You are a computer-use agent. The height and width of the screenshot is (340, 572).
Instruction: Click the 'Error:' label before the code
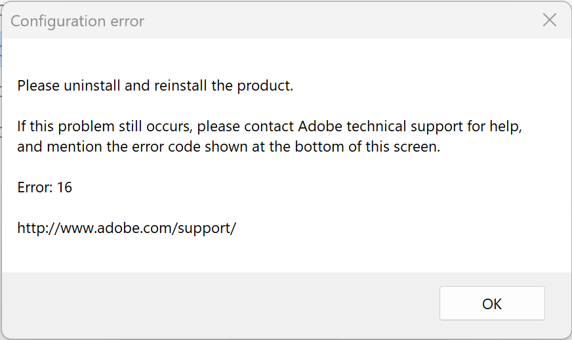(x=35, y=187)
